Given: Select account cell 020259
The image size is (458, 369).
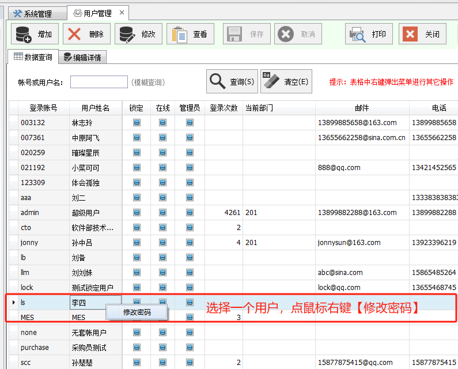Looking at the screenshot, I should (44, 153).
